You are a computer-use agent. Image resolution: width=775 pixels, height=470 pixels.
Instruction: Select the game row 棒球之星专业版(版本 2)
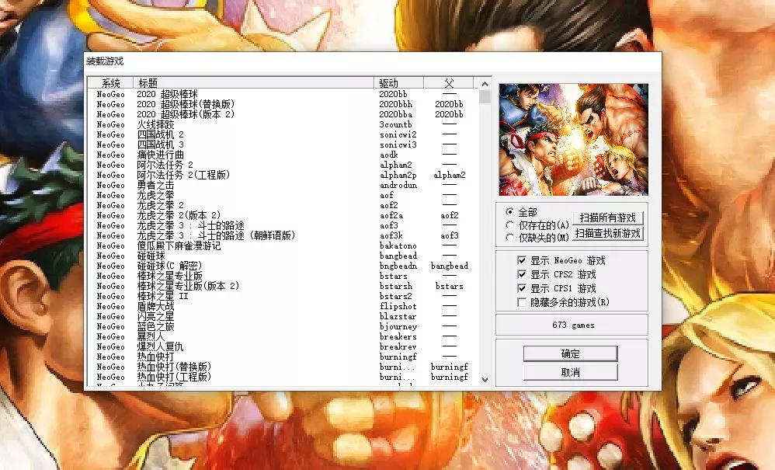coord(283,286)
